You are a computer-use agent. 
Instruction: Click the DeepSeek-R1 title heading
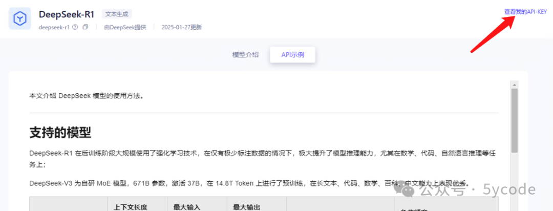click(x=67, y=14)
